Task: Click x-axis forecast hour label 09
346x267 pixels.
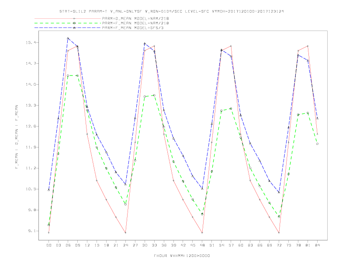Action: point(77,245)
